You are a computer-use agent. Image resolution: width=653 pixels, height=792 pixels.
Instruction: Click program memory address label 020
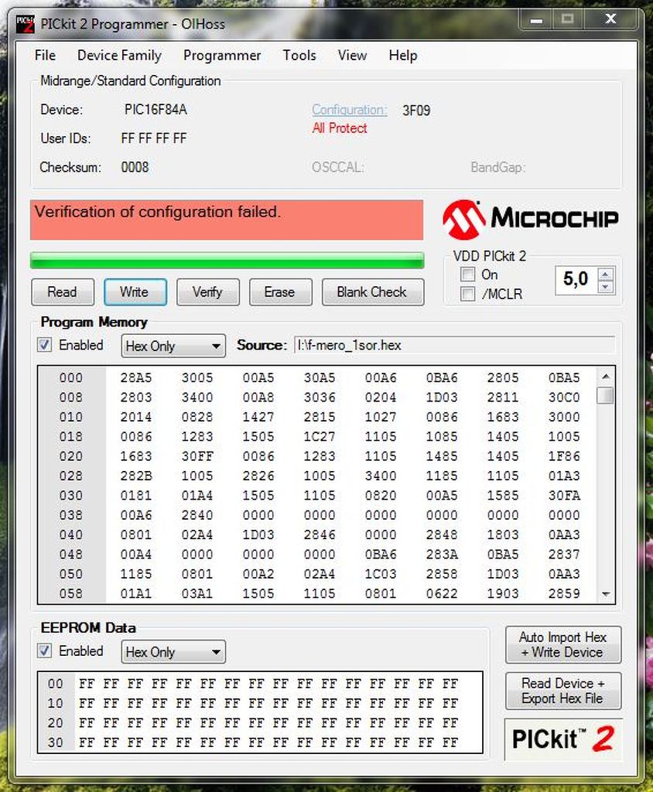(x=70, y=456)
